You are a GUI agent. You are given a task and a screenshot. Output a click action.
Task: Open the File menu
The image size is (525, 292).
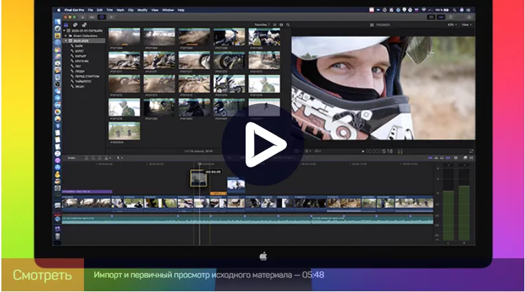click(89, 10)
